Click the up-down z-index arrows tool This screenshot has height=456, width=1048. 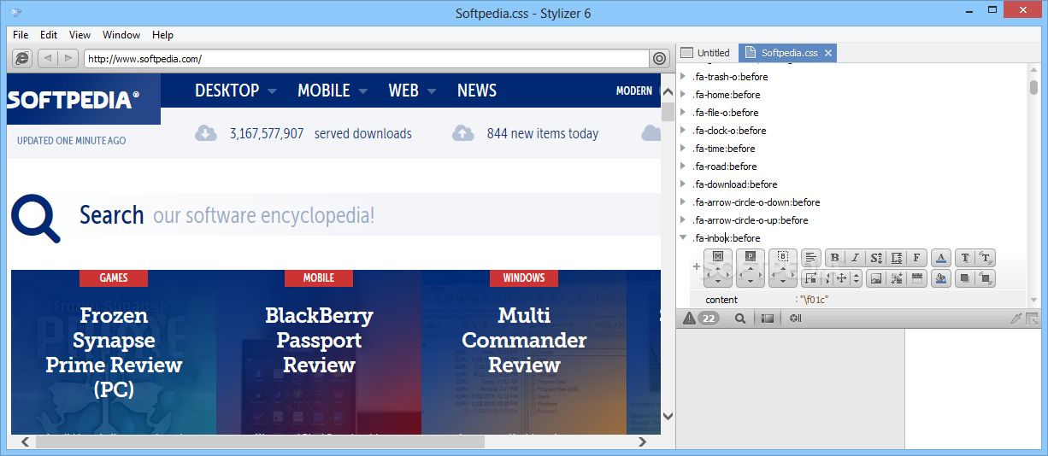tap(856, 278)
